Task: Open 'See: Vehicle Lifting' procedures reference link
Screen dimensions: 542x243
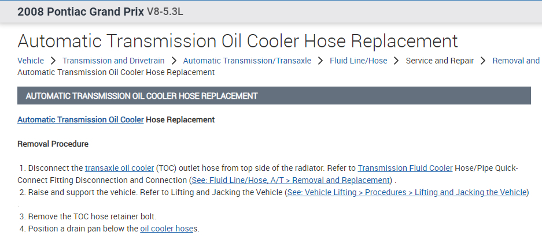Action: click(x=407, y=192)
